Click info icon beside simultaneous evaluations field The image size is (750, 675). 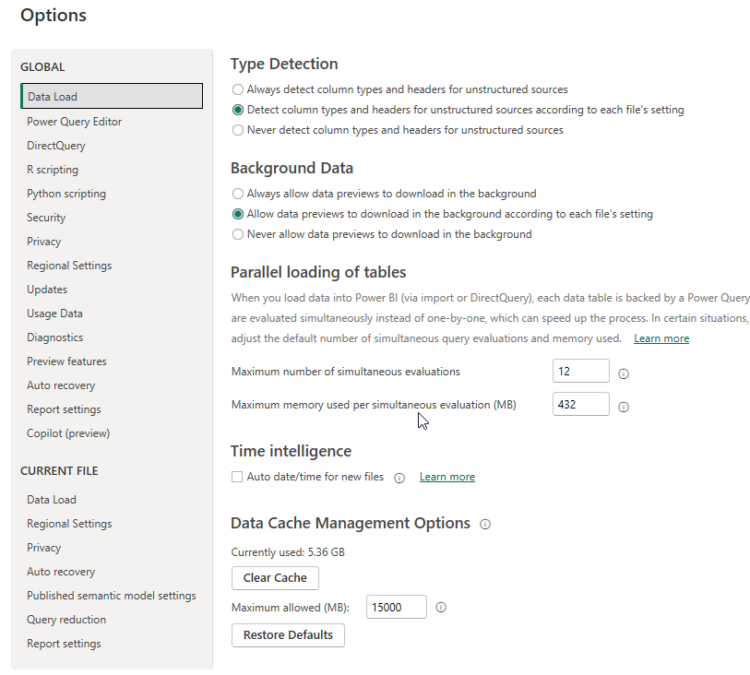[624, 373]
